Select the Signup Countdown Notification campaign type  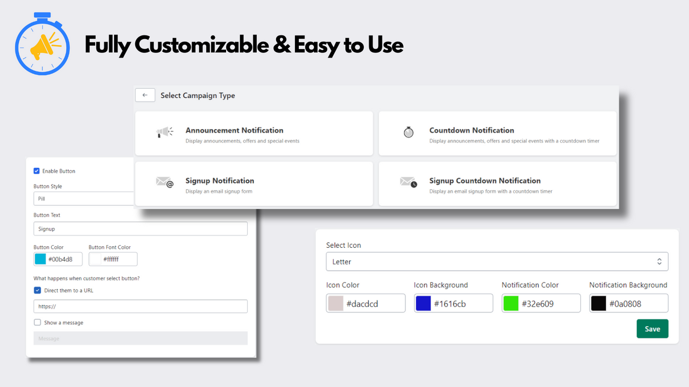pos(497,183)
